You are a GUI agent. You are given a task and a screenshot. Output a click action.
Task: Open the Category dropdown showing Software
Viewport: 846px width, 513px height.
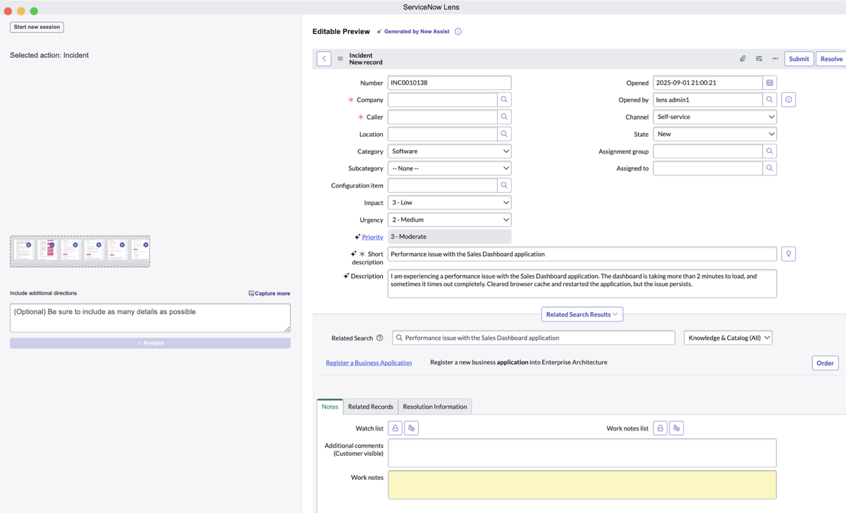click(x=449, y=151)
